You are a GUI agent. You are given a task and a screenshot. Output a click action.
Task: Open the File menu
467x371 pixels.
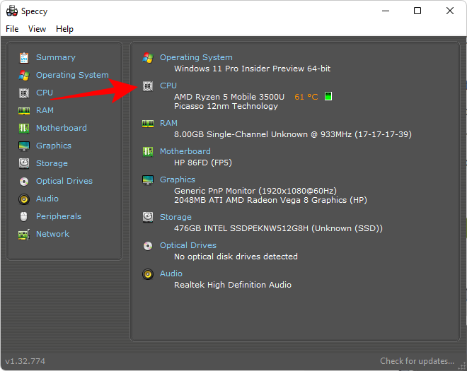(12, 29)
